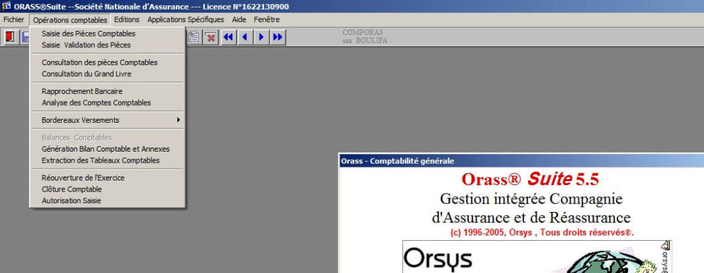Click the Orsys copyright line in splash

tap(542, 233)
